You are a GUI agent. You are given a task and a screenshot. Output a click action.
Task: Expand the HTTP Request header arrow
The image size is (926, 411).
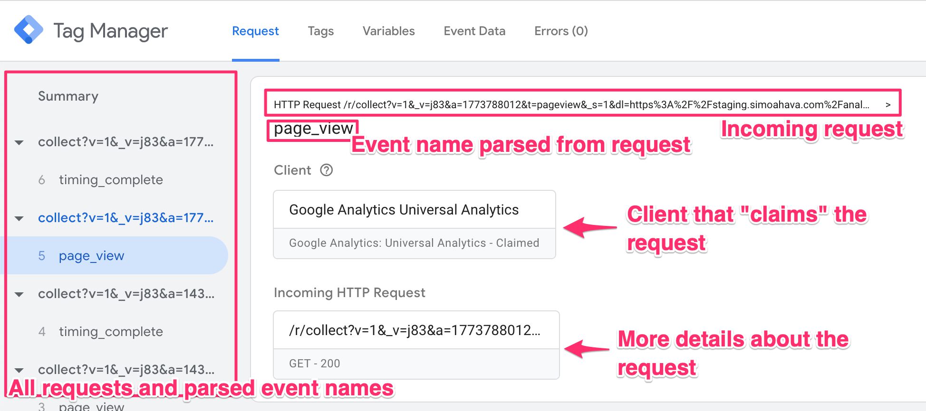(887, 105)
